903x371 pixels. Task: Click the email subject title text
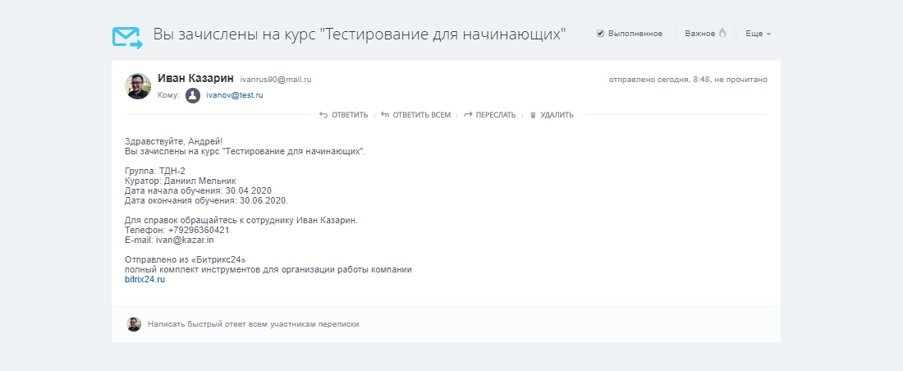coord(360,34)
